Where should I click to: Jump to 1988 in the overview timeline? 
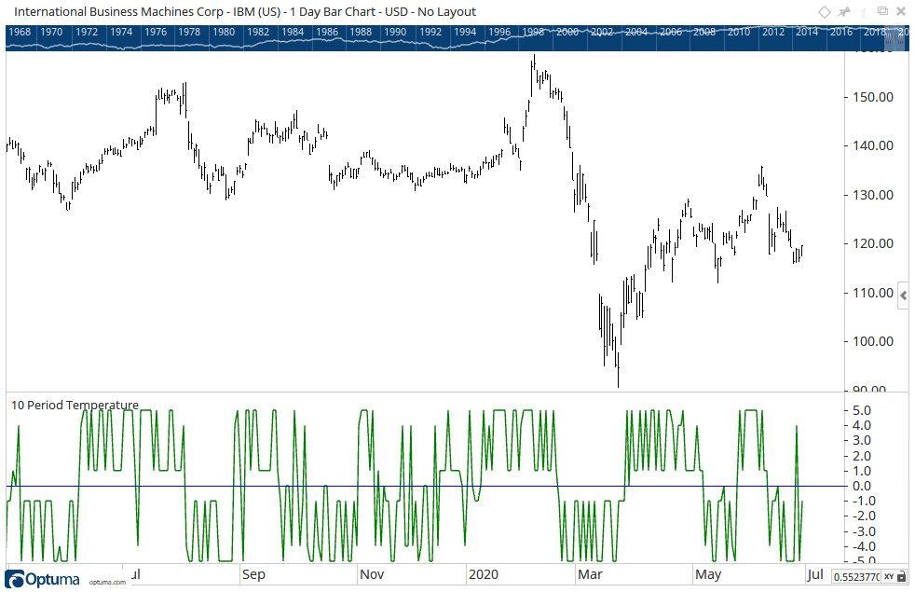coord(362,32)
